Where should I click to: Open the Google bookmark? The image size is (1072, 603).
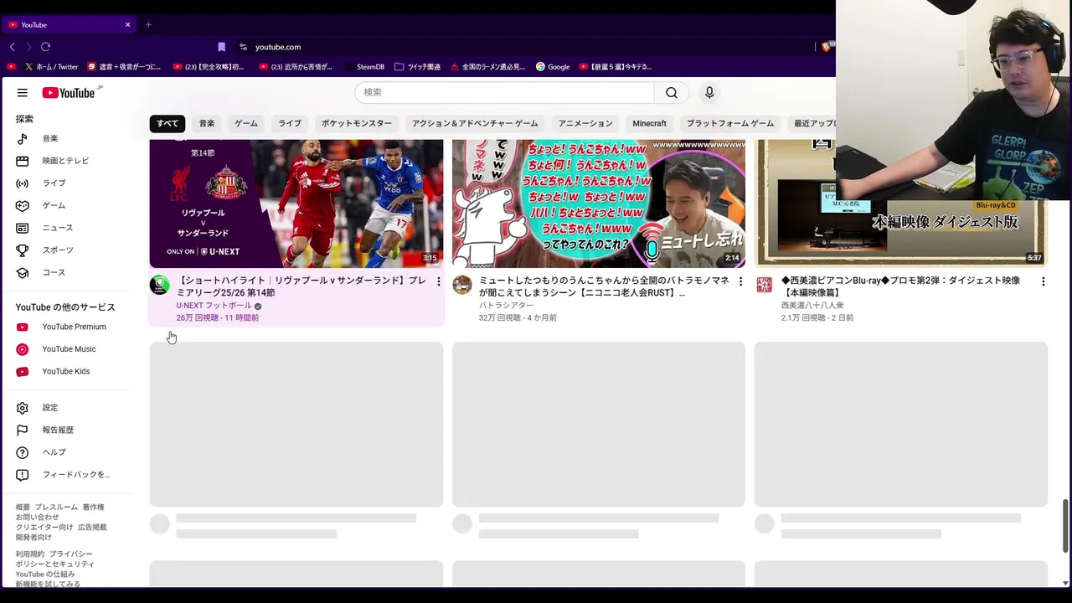pyautogui.click(x=553, y=67)
